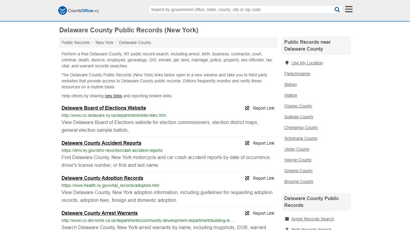Click the Public Records near Delaware County heading
The height and width of the screenshot is (230, 410).
point(307,46)
